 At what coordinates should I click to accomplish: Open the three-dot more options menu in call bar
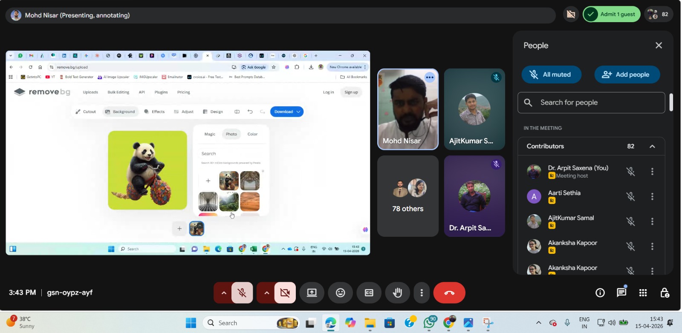pyautogui.click(x=422, y=293)
